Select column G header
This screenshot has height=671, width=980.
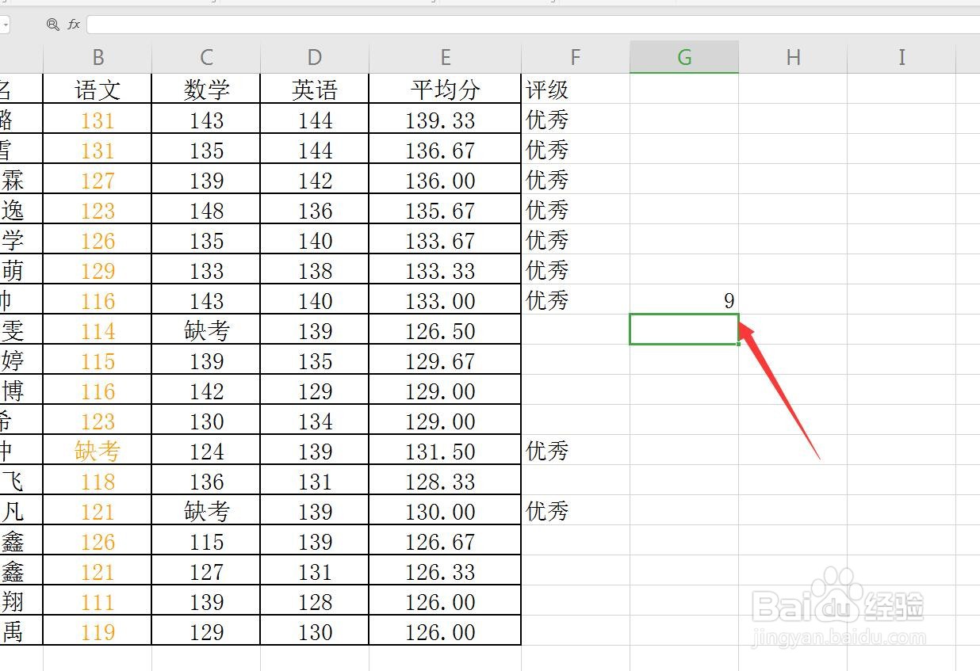pos(683,56)
